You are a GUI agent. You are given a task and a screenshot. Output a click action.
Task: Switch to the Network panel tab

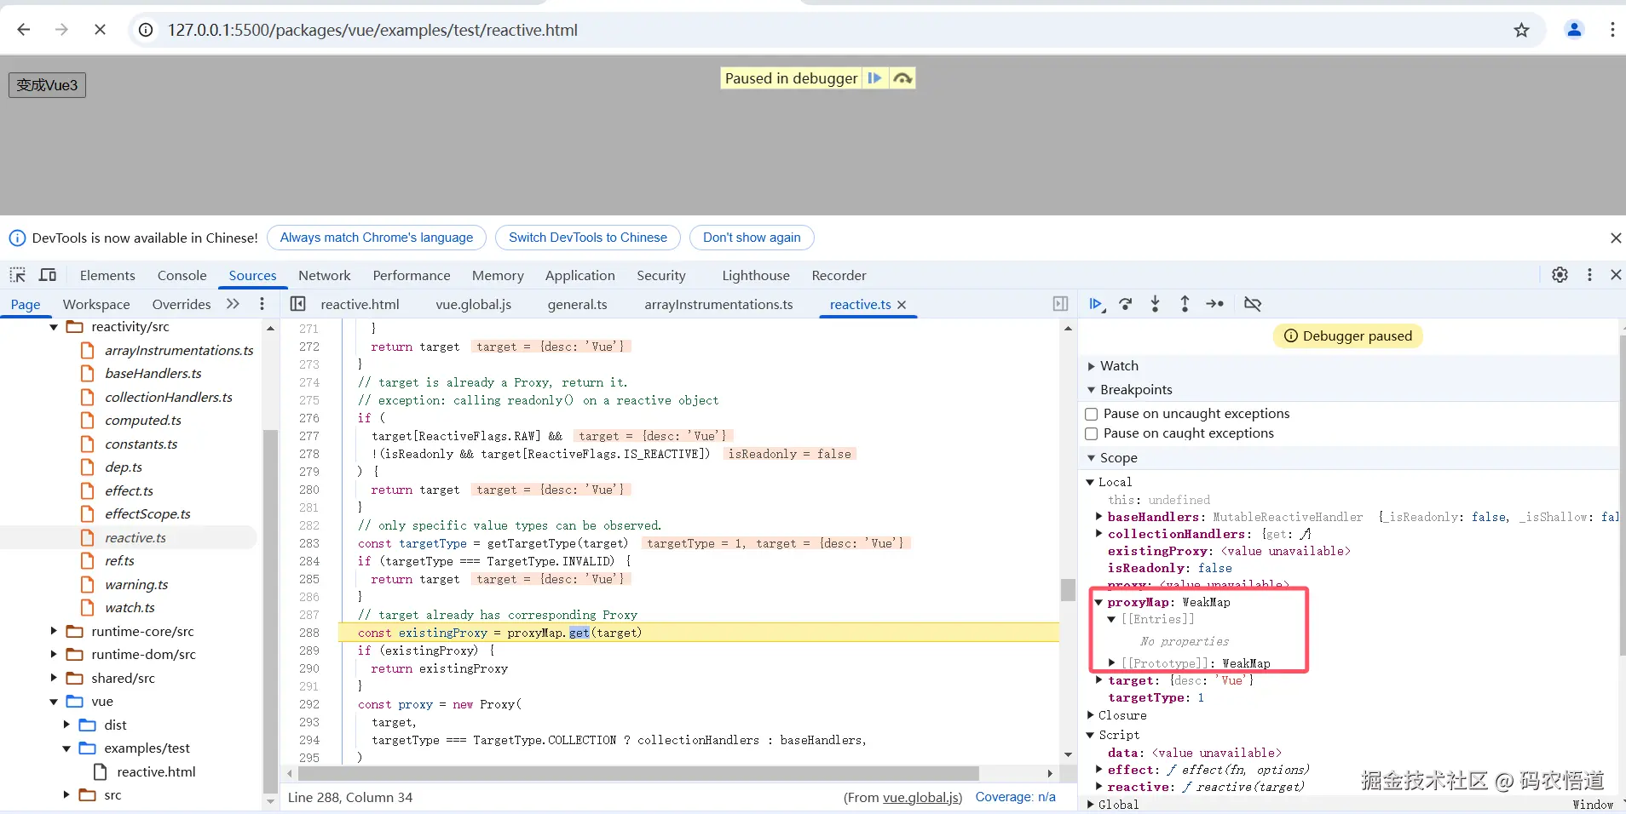(x=324, y=275)
